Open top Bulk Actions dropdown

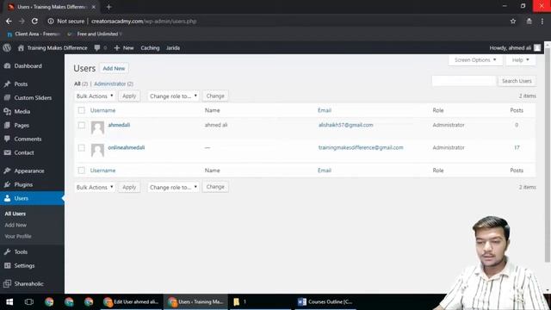coord(95,96)
